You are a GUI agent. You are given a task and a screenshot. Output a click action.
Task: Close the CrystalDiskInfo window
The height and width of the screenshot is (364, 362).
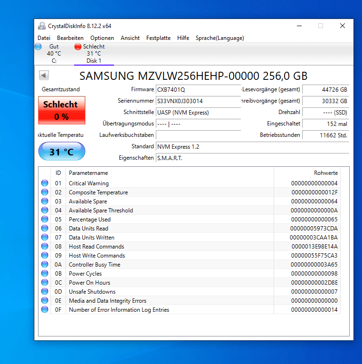click(343, 26)
